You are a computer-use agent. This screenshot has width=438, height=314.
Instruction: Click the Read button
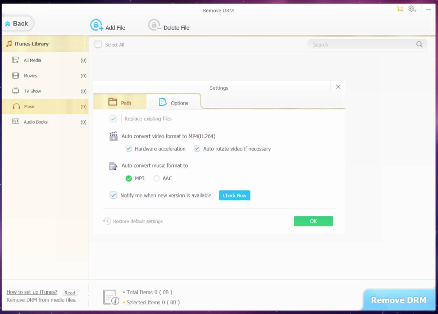(70, 293)
